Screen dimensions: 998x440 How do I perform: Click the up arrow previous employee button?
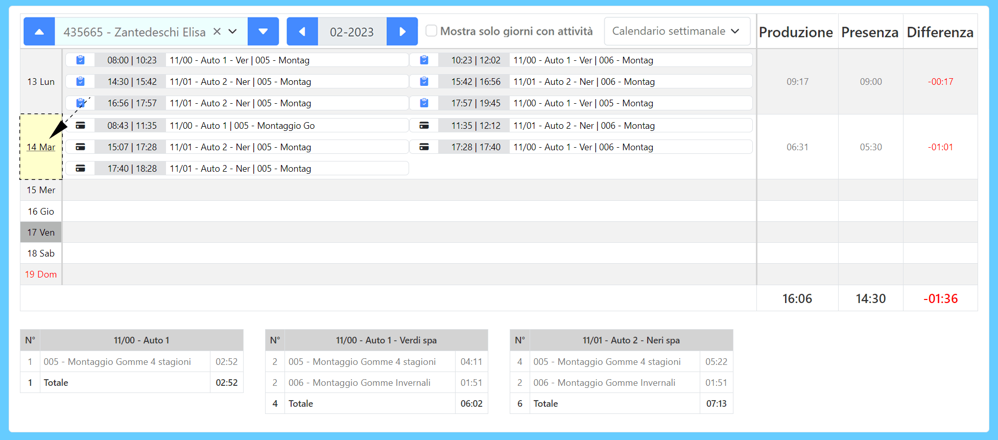(x=39, y=32)
